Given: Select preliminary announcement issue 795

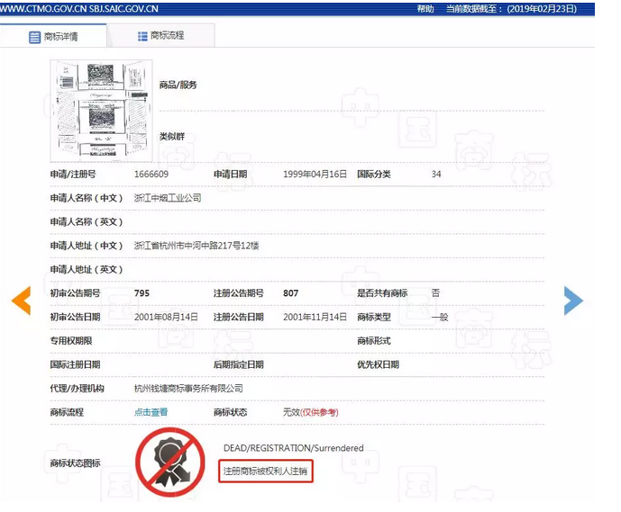Looking at the screenshot, I should pos(142,293).
